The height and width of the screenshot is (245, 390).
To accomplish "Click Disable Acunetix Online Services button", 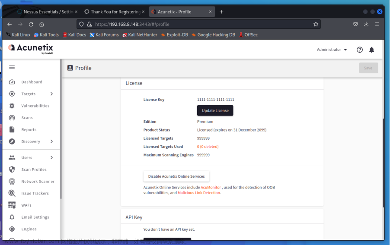I will click(176, 176).
